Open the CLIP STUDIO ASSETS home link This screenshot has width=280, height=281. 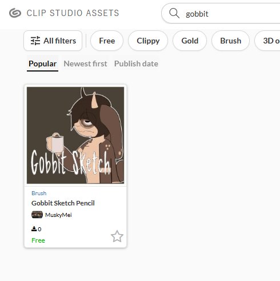click(x=64, y=13)
